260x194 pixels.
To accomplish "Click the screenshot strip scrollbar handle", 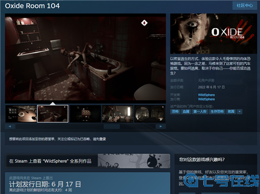I will [112, 127].
